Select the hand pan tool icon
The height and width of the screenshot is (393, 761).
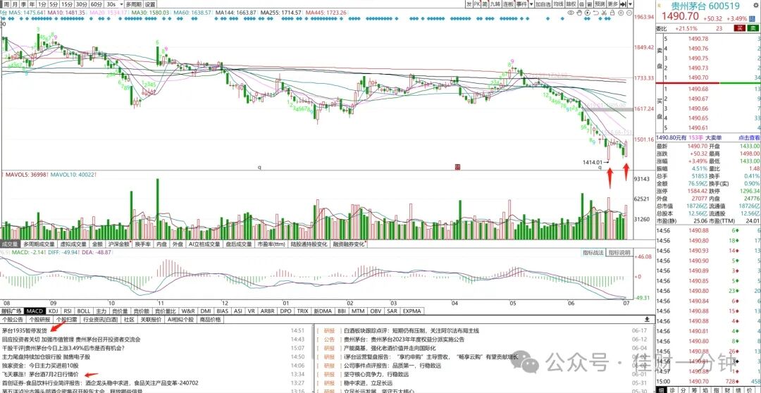(579, 13)
